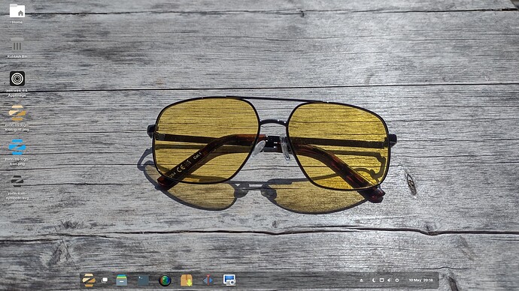519x291 pixels.
Task: Expand the tray eject arrow indicator
Action: pyautogui.click(x=362, y=280)
